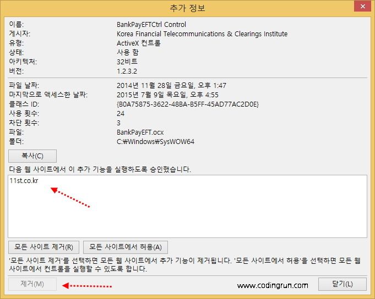Image resolution: width=375 pixels, height=299 pixels.
Task: Click the 닫기(L) close button
Action: point(343,284)
